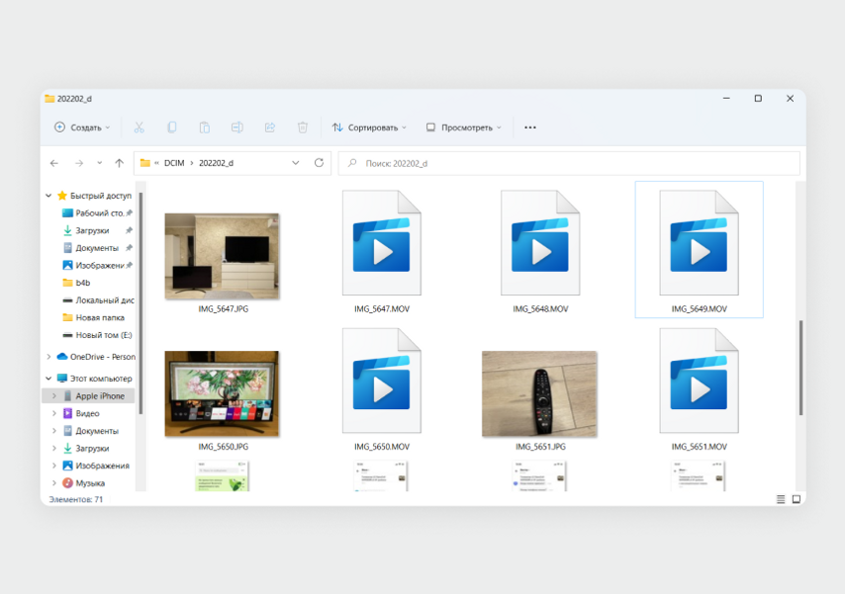The image size is (845, 594).
Task: Select the IMG_5650.JPG TV photo thumbnail
Action: (222, 393)
